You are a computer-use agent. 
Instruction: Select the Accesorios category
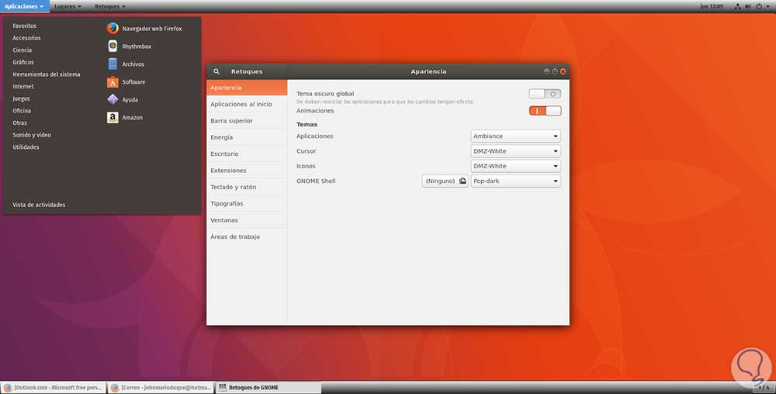point(26,38)
